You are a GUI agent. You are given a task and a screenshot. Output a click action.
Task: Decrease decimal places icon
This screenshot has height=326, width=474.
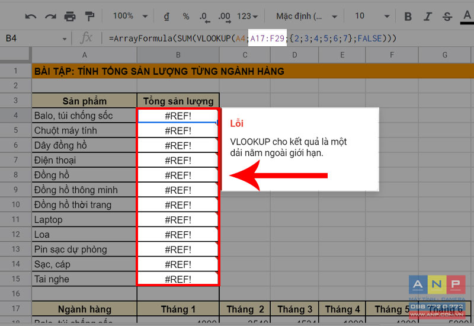point(204,17)
